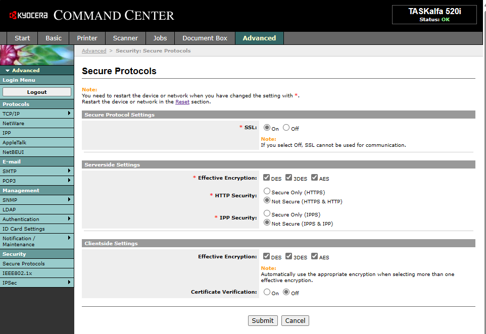Uncheck clientside AES encryption checkbox
The width and height of the screenshot is (486, 334).
(x=315, y=256)
